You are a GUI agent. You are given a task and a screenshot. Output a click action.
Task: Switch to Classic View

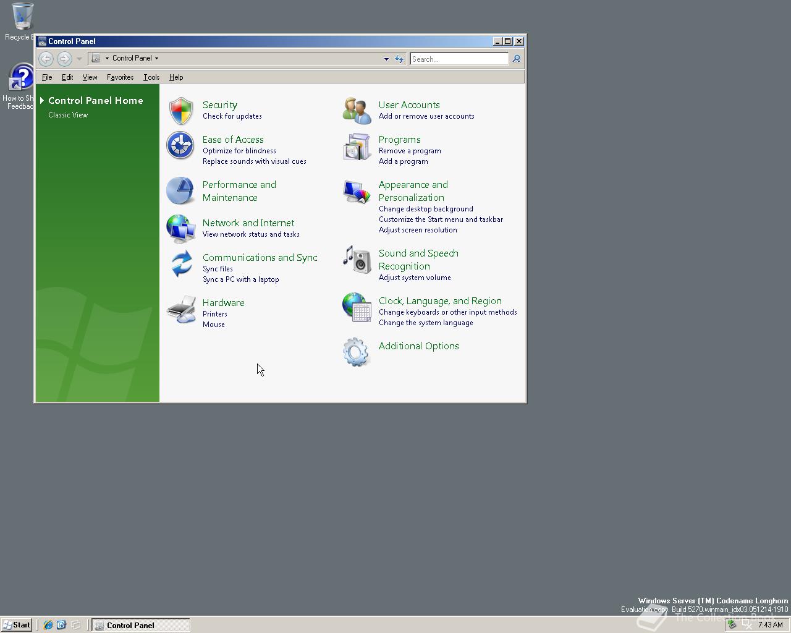tap(68, 115)
